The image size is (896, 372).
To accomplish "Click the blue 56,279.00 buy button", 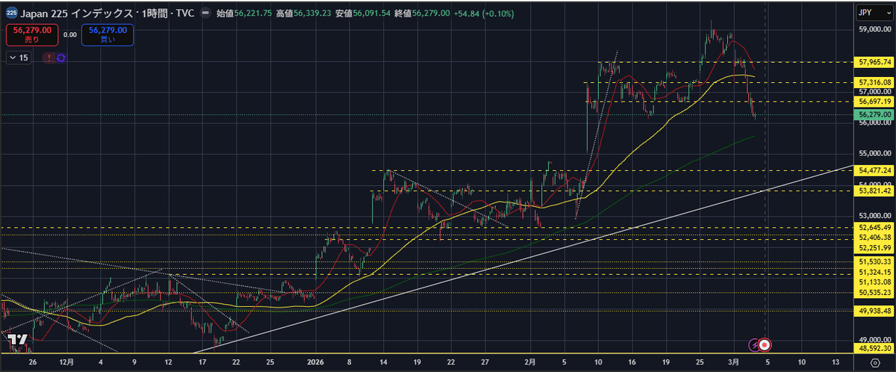I will pyautogui.click(x=108, y=34).
